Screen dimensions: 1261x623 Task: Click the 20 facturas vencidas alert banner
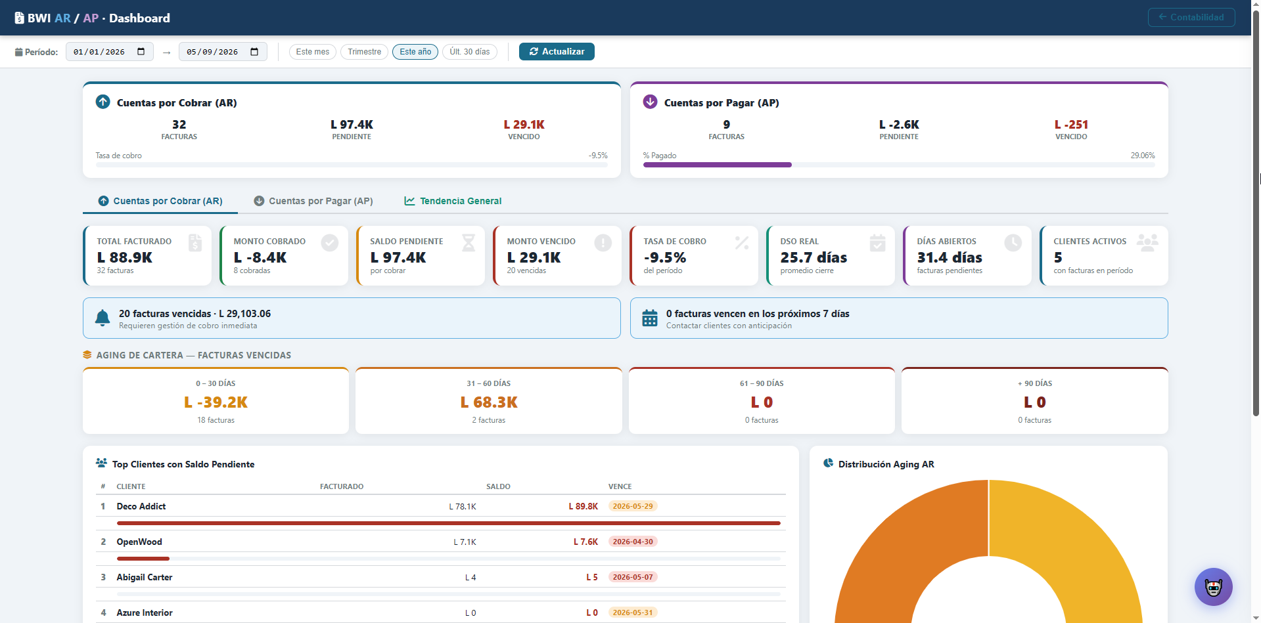[352, 318]
